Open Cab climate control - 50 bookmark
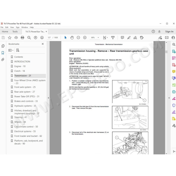The height and width of the screenshot is (176, 176). point(26,127)
